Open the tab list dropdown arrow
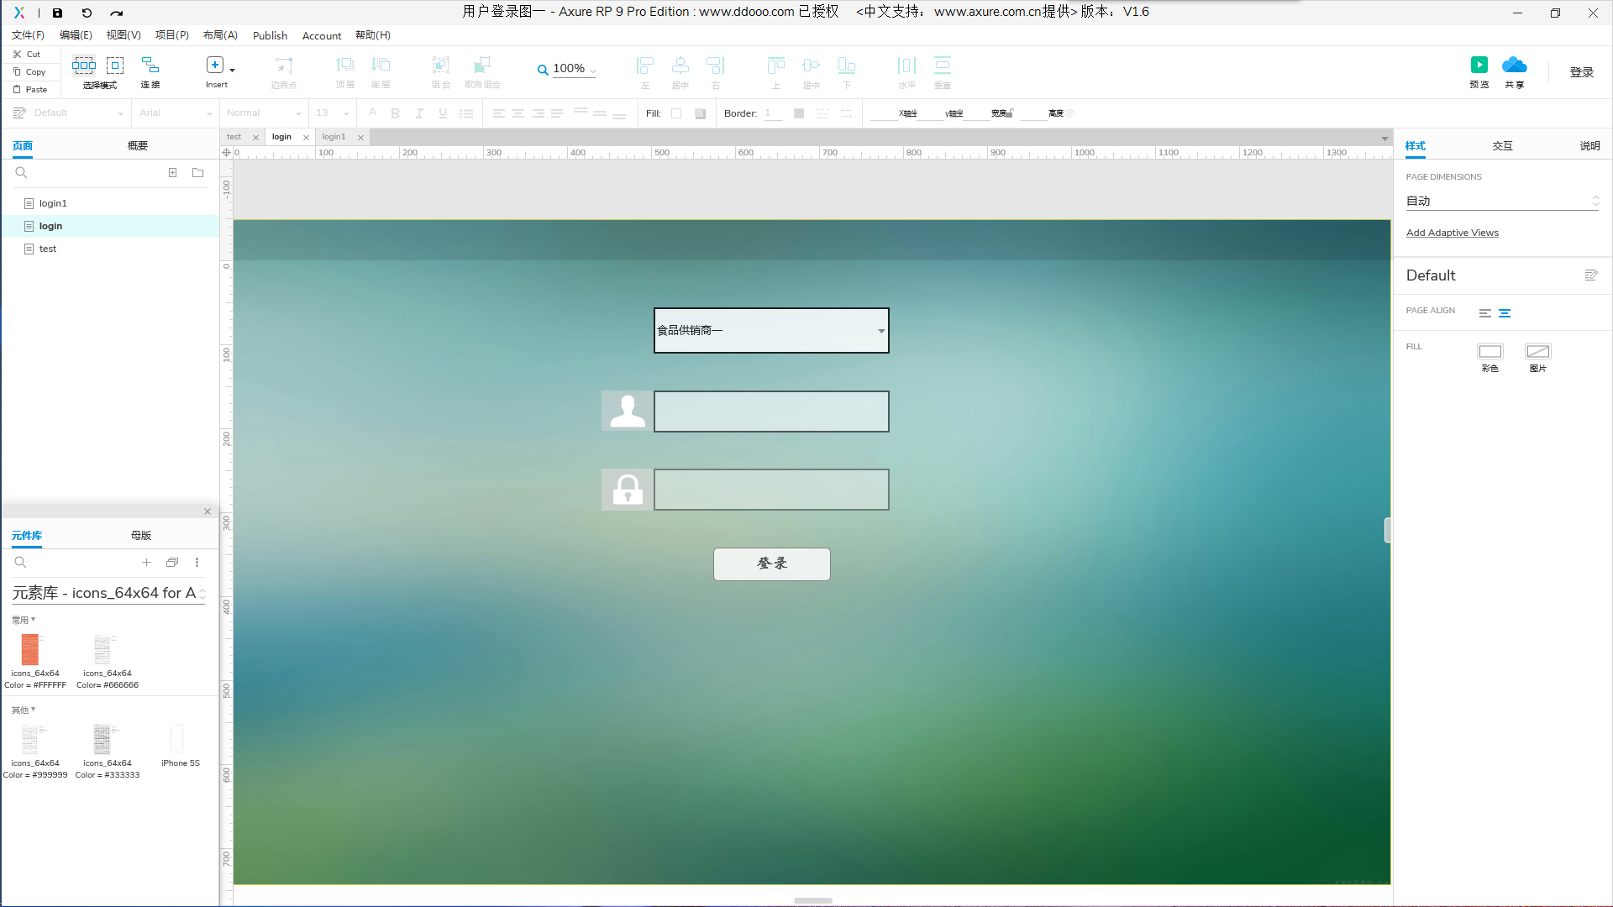The width and height of the screenshot is (1613, 907). 1384,138
